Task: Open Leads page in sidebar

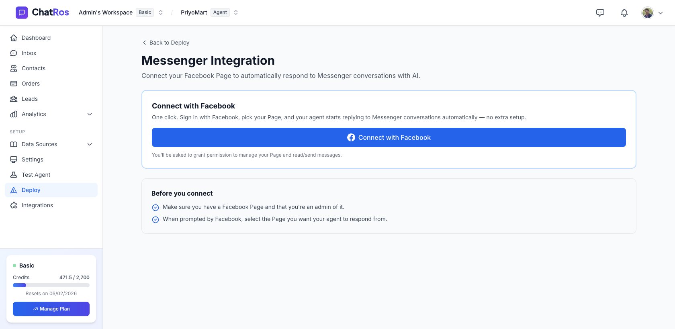Action: coord(51,99)
